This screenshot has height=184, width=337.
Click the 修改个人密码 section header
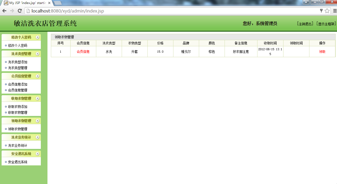[x=21, y=37]
